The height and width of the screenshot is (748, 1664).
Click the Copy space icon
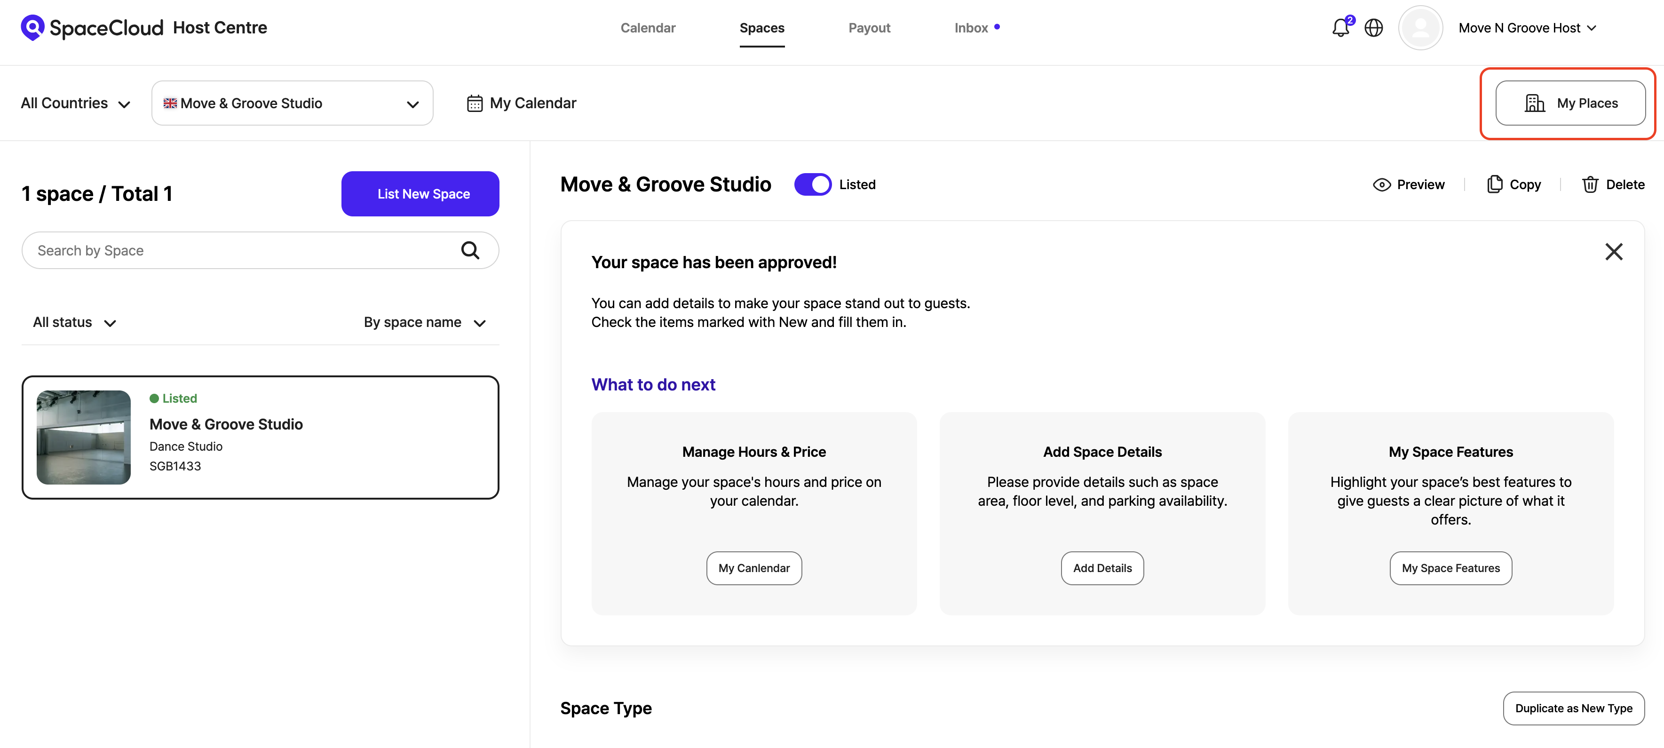1494,185
